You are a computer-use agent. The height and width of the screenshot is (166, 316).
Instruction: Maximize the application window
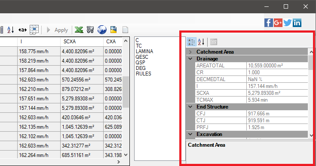pyautogui.click(x=286, y=6)
